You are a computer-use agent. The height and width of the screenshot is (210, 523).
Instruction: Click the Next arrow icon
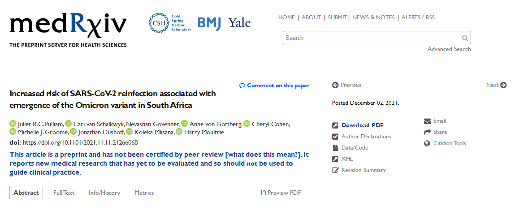tap(503, 85)
